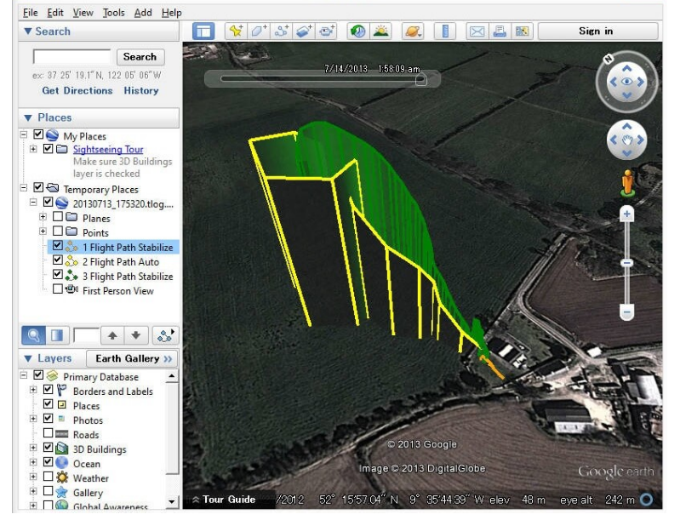Show historical imagery clock icon

357,31
